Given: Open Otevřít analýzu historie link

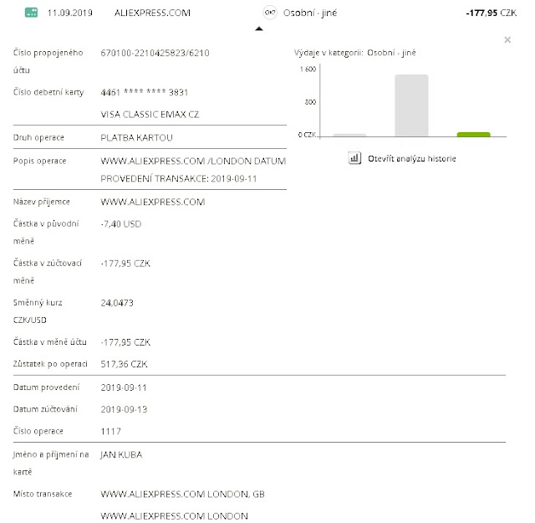Looking at the screenshot, I should 412,158.
